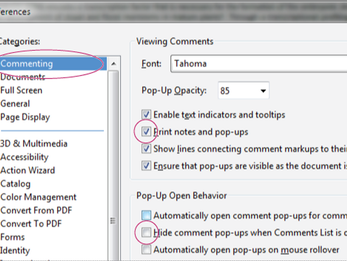Click the Font field showing Tahoma

coord(258,63)
